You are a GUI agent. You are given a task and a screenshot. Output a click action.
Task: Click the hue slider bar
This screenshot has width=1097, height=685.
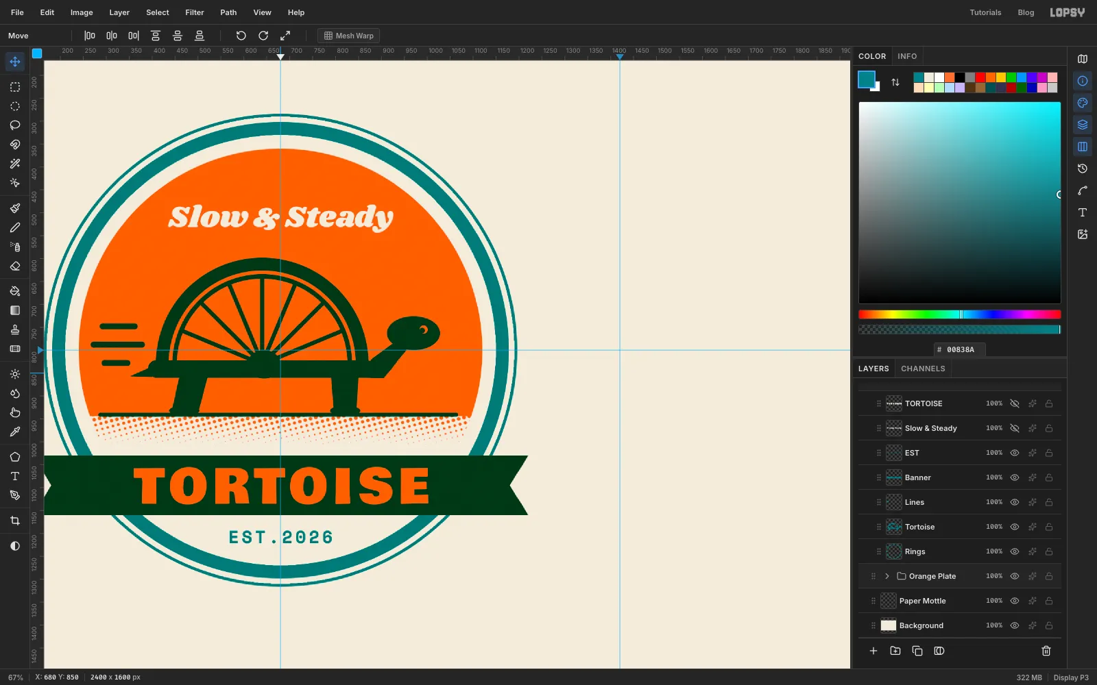tap(959, 314)
